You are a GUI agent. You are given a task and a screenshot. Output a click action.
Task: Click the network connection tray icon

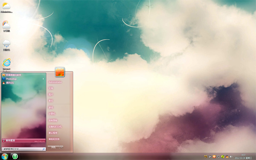tap(210, 157)
